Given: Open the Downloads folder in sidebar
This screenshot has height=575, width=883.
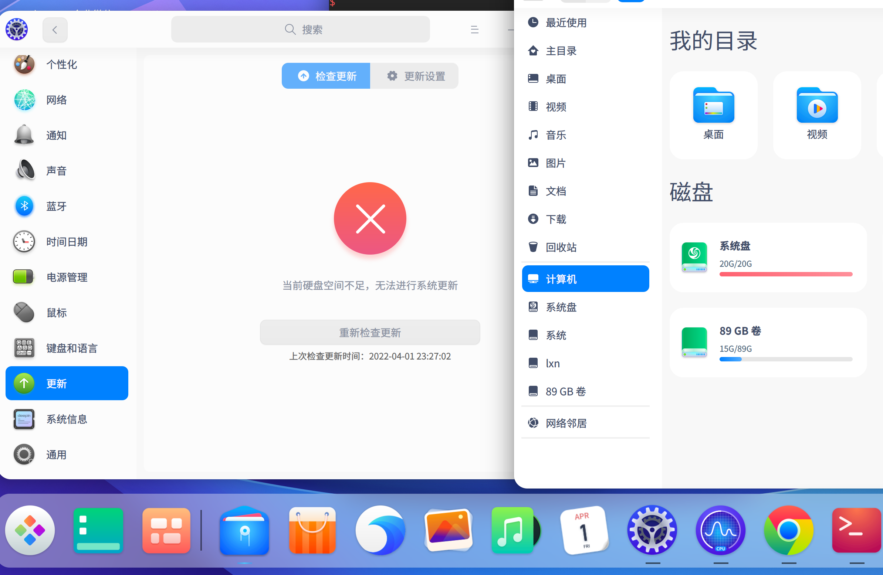Looking at the screenshot, I should (555, 219).
